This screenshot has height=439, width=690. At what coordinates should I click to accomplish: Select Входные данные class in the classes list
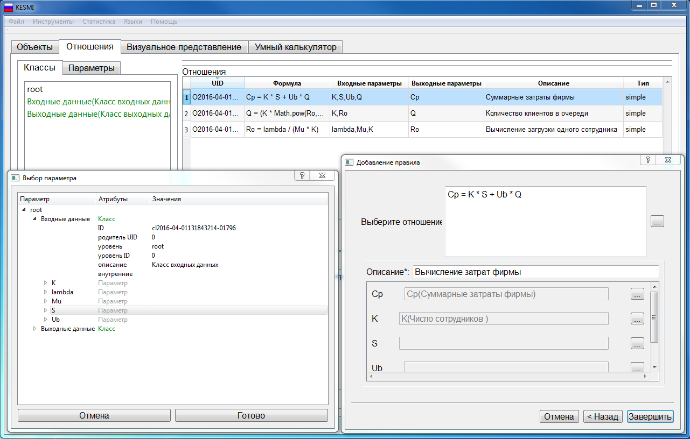tap(99, 102)
